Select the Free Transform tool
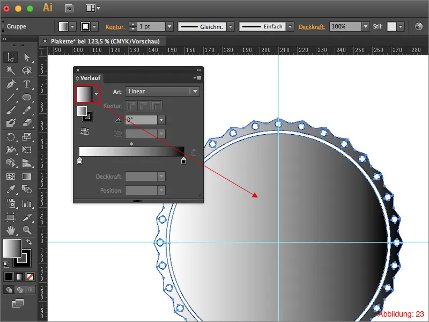The width and height of the screenshot is (429, 322). 27,150
